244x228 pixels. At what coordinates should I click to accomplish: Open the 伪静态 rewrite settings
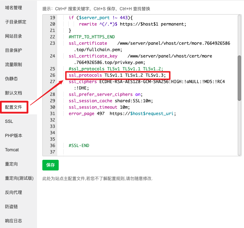(11, 78)
